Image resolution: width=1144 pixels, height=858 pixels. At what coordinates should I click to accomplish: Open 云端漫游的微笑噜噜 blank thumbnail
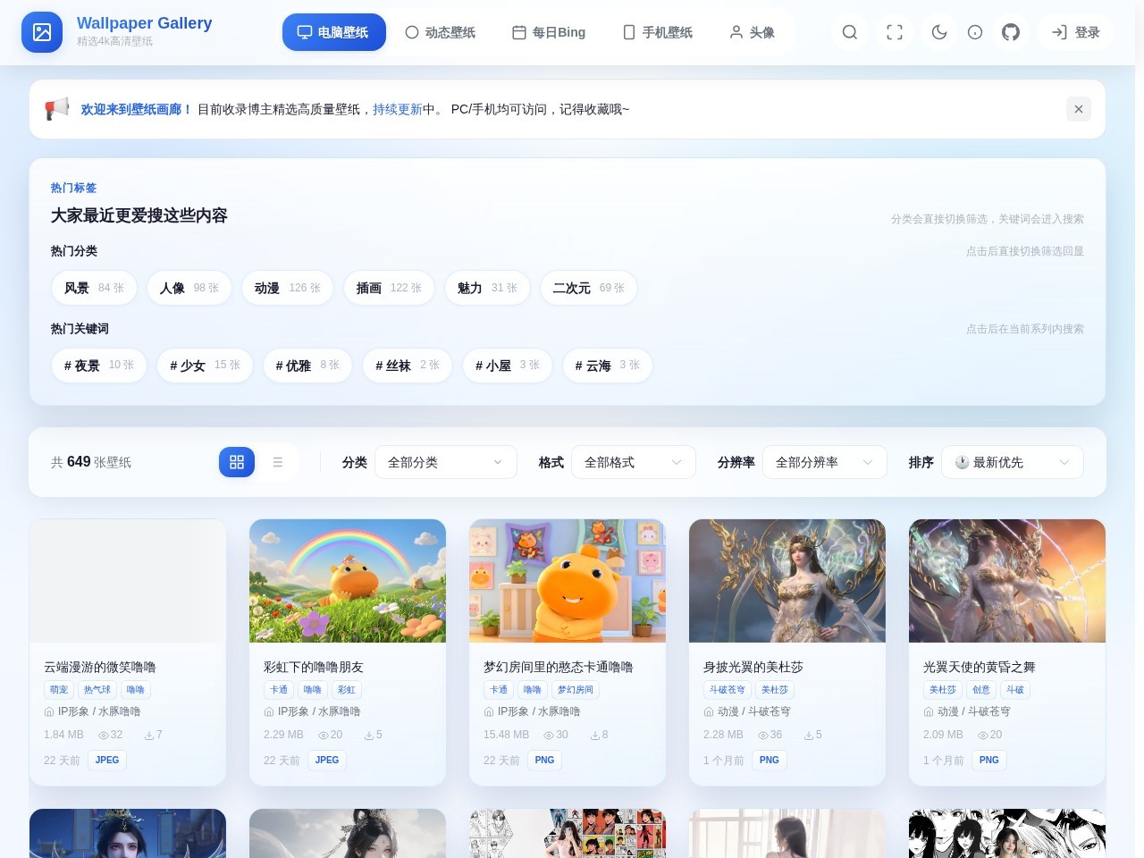(128, 581)
